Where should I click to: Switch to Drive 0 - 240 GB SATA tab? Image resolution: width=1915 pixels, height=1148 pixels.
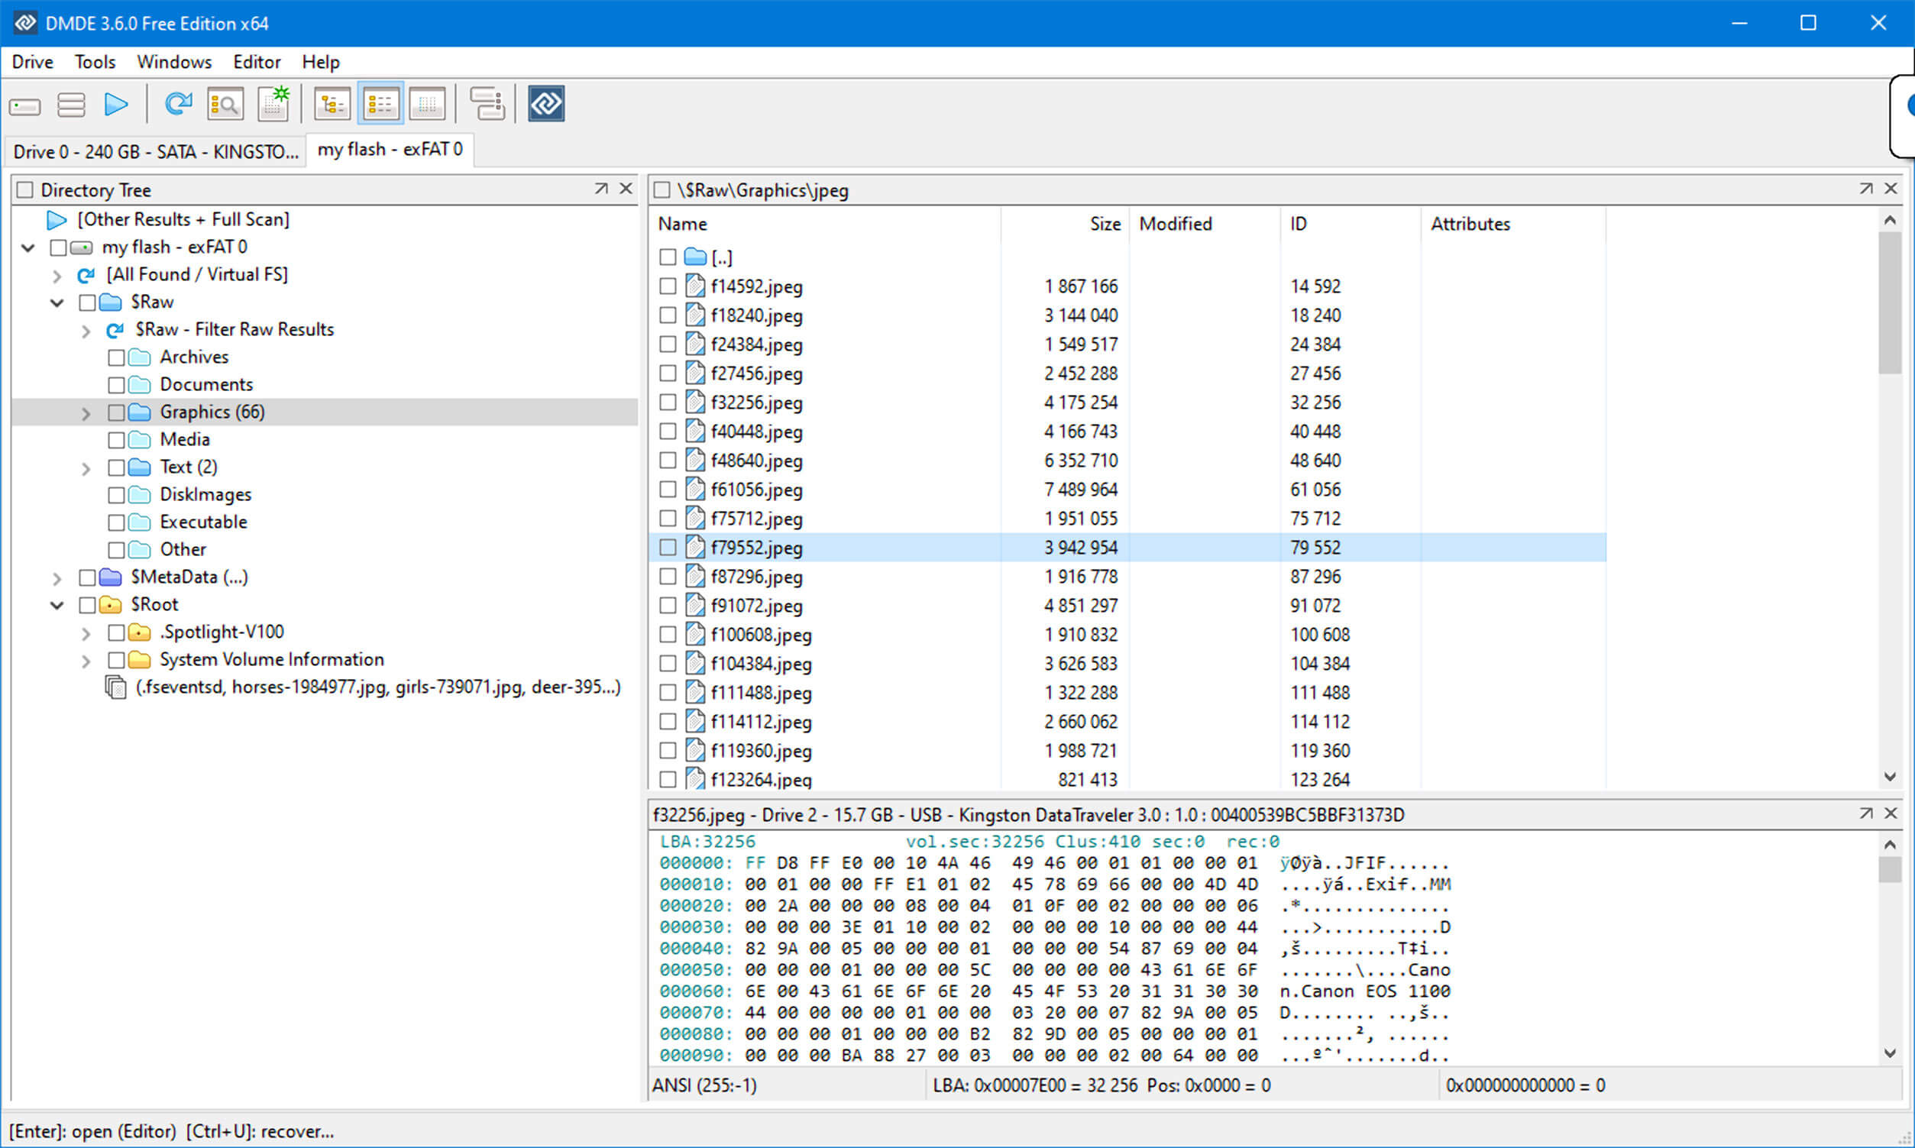tap(156, 152)
